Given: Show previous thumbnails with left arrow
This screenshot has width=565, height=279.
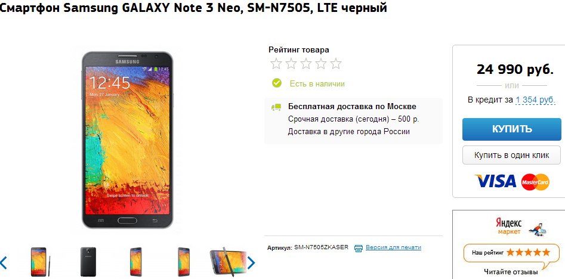Looking at the screenshot, I should [4, 263].
